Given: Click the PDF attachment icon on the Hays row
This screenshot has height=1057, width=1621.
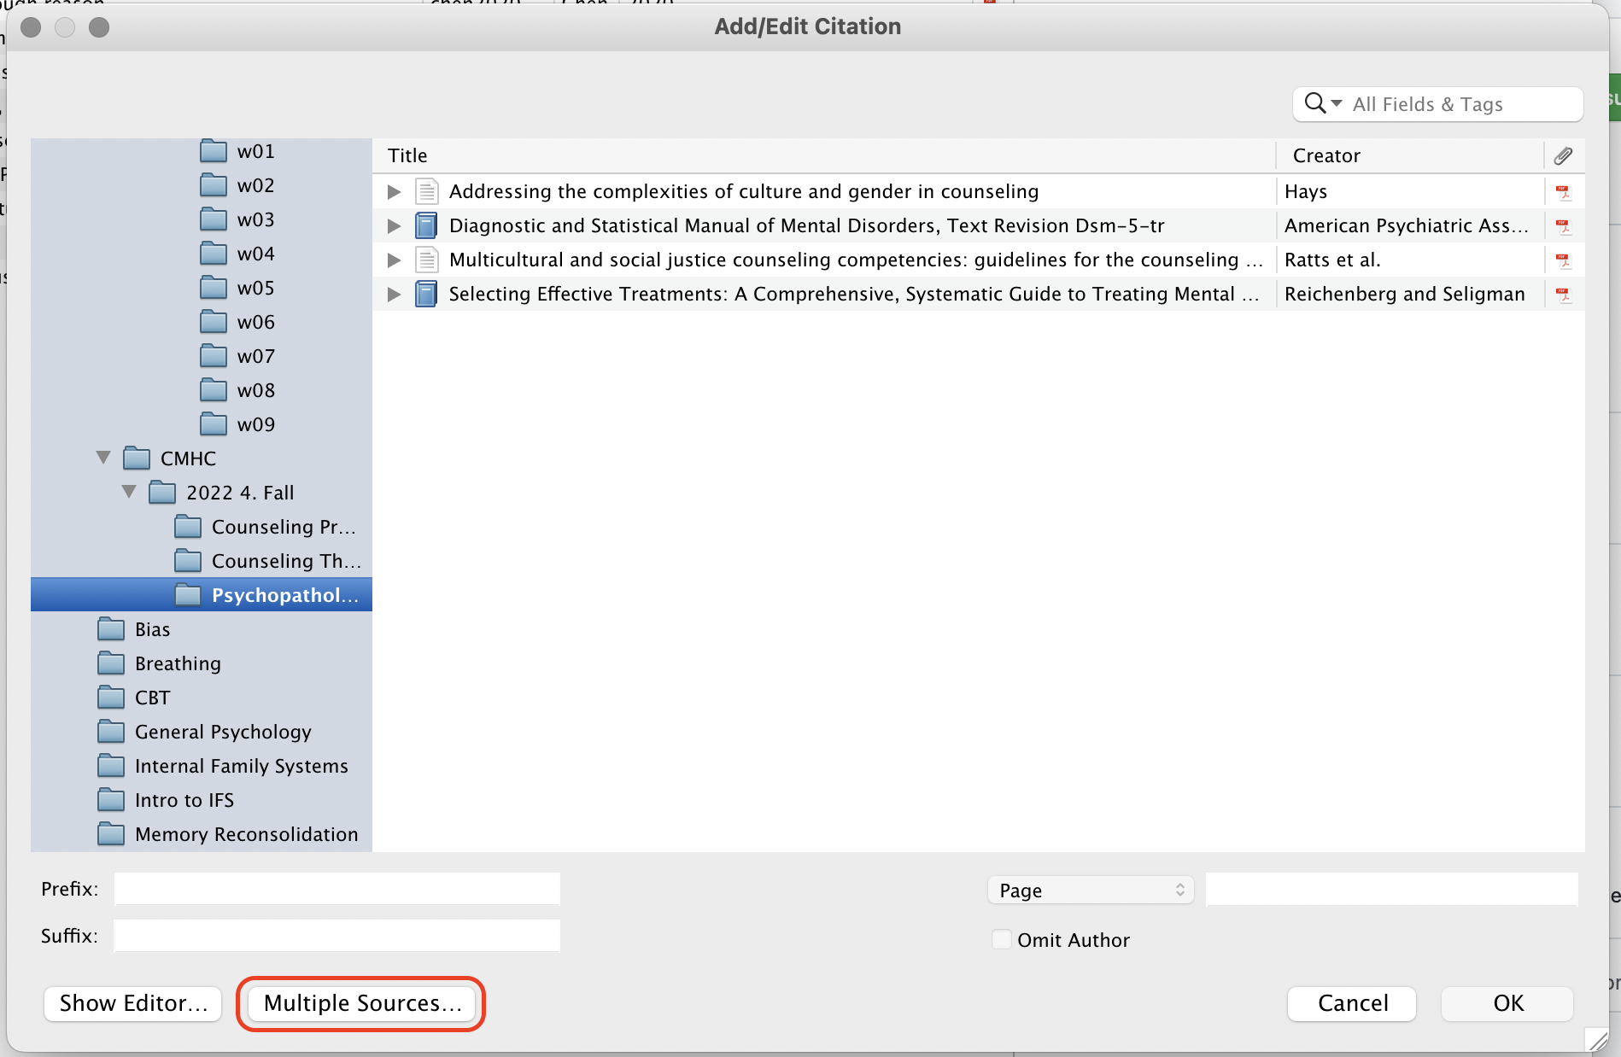Looking at the screenshot, I should (1564, 191).
